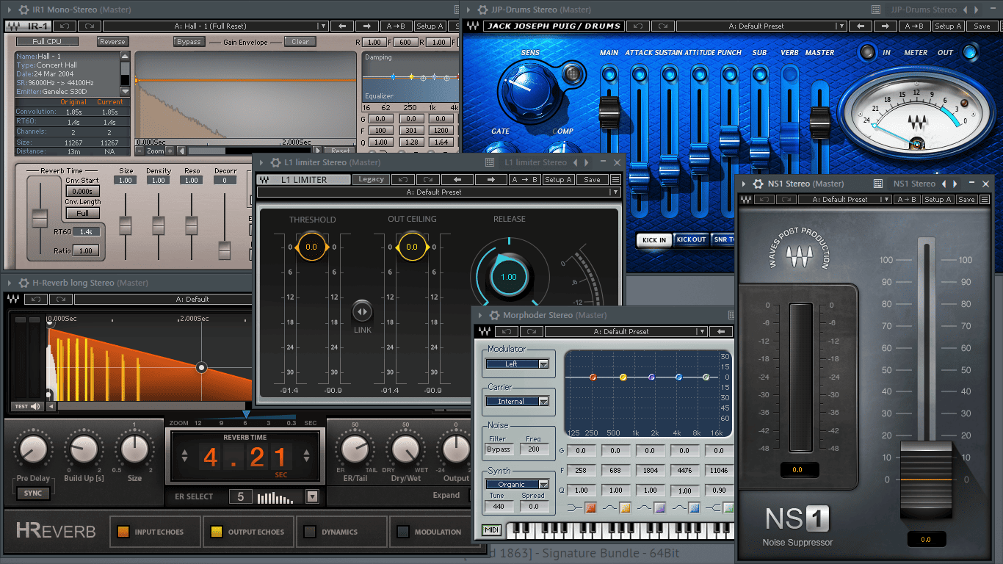This screenshot has height=564, width=1003.
Task: Toggle OUTPUT ECHOES in H-Reverb
Action: click(217, 532)
